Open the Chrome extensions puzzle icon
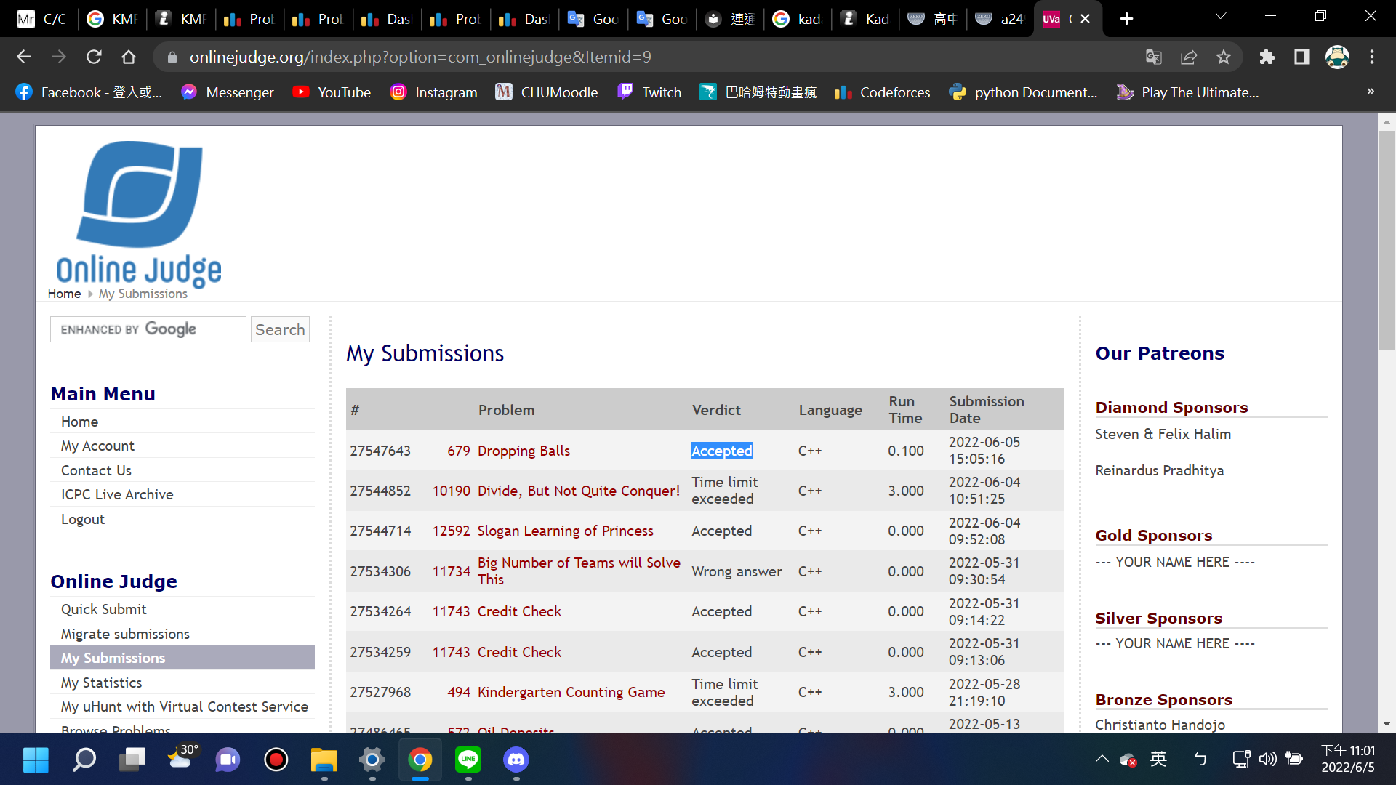Viewport: 1396px width, 785px height. click(1267, 57)
